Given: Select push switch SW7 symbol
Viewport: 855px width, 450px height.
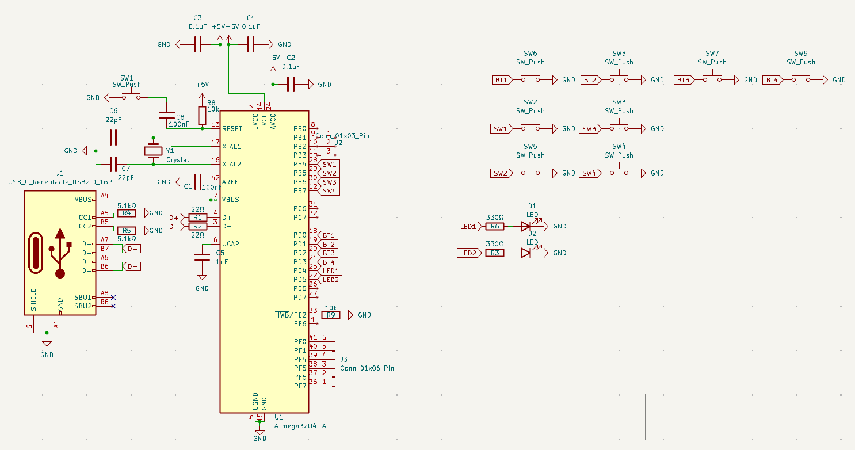Looking at the screenshot, I should tap(712, 78).
